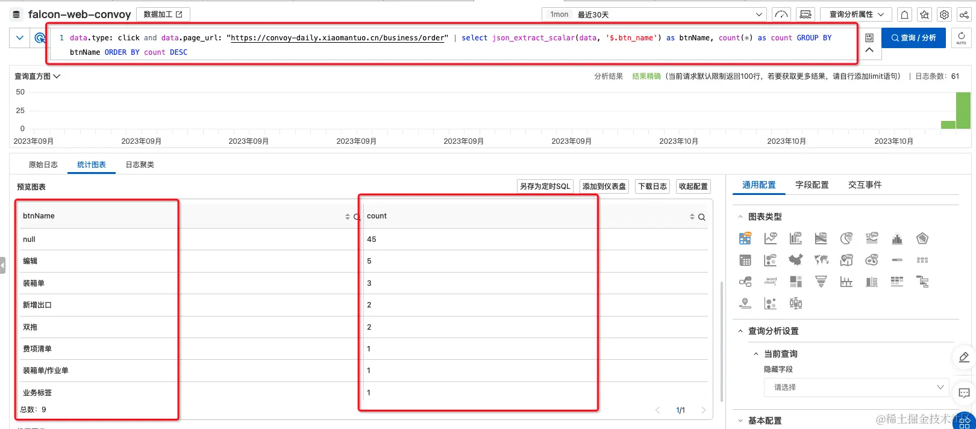This screenshot has width=976, height=429.
Task: Search within the count column
Action: click(x=702, y=217)
